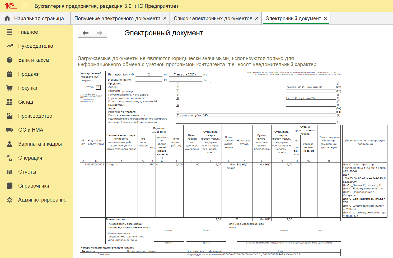Viewport: 393px width, 258px height.
Task: Open the Руководителю section
Action: click(x=36, y=46)
